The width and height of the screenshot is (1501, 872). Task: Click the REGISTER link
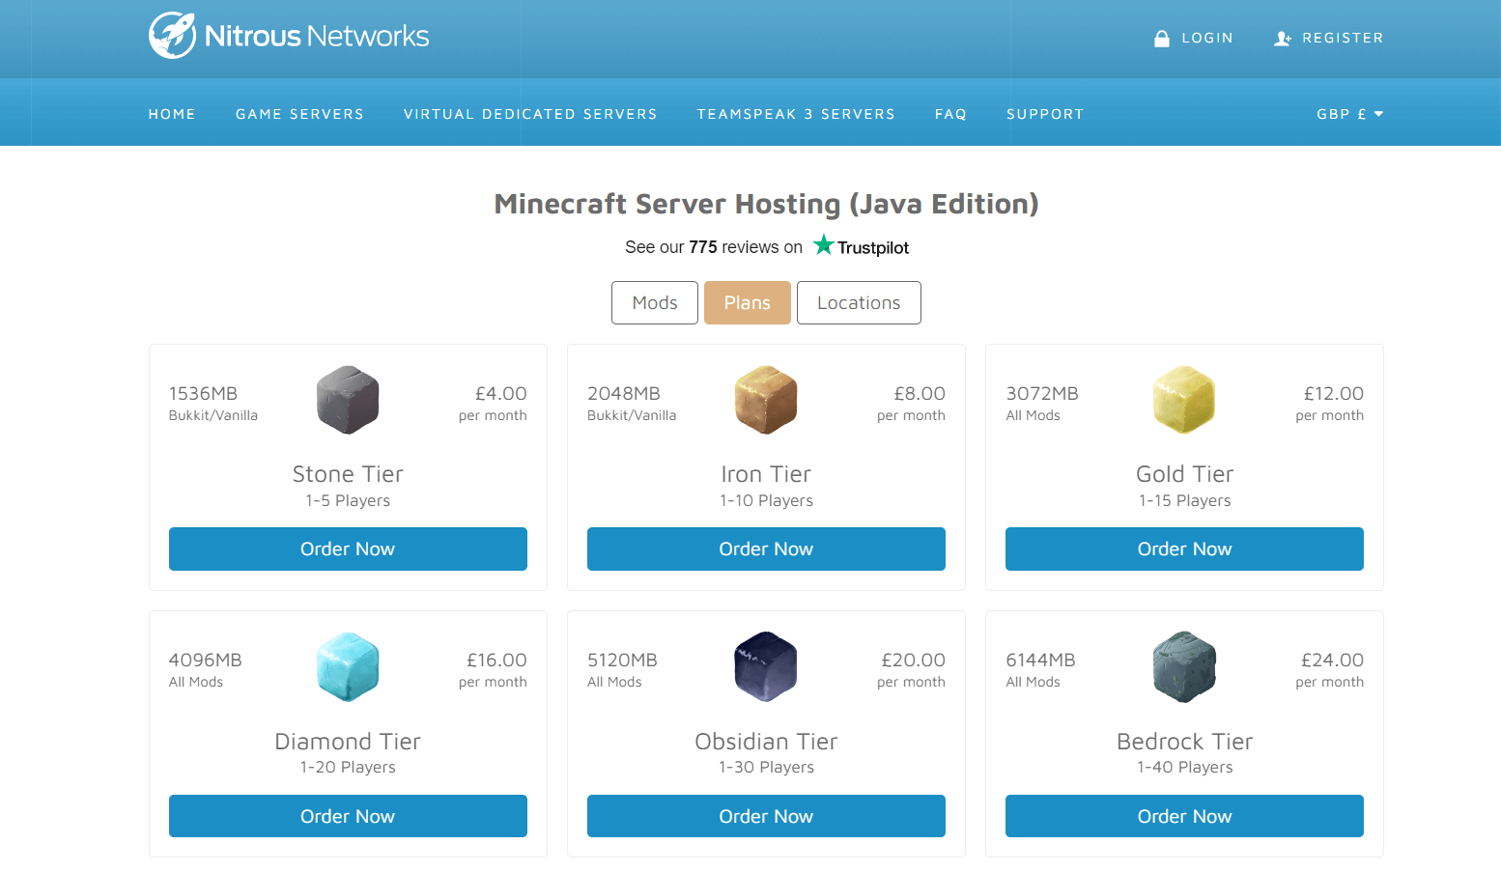click(x=1343, y=39)
